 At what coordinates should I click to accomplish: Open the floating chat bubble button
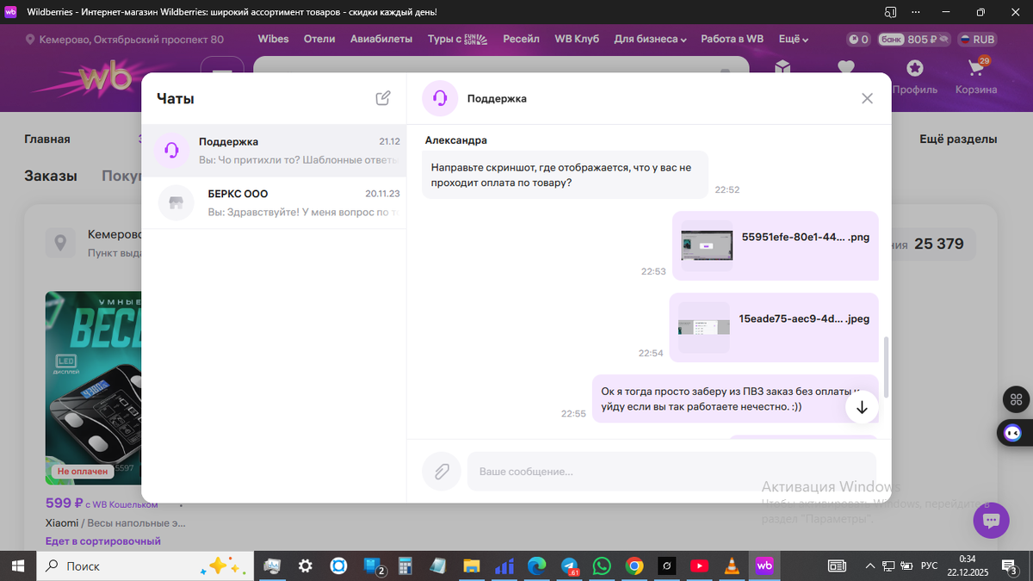(991, 520)
